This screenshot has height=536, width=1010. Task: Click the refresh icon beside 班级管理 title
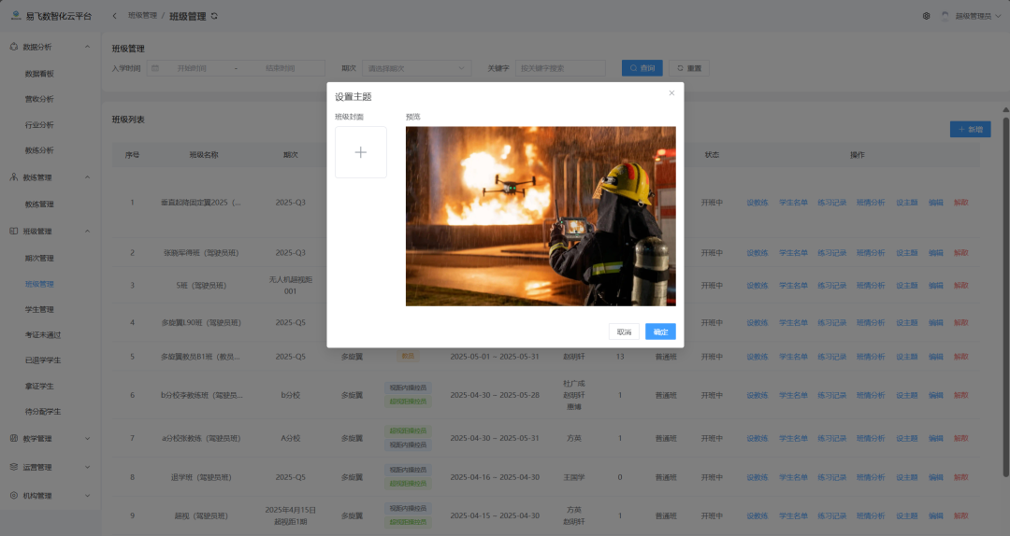pyautogui.click(x=215, y=16)
